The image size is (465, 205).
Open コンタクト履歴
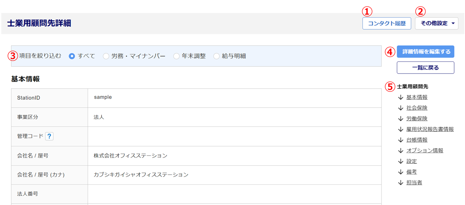[x=387, y=24]
